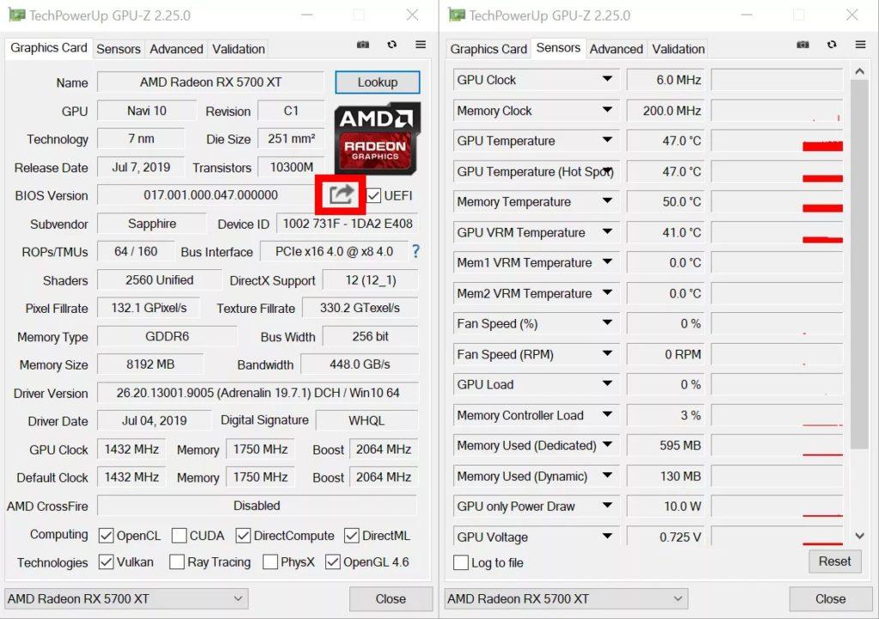Toggle the OpenCL checkbox
This screenshot has height=619, width=879.
coord(106,536)
